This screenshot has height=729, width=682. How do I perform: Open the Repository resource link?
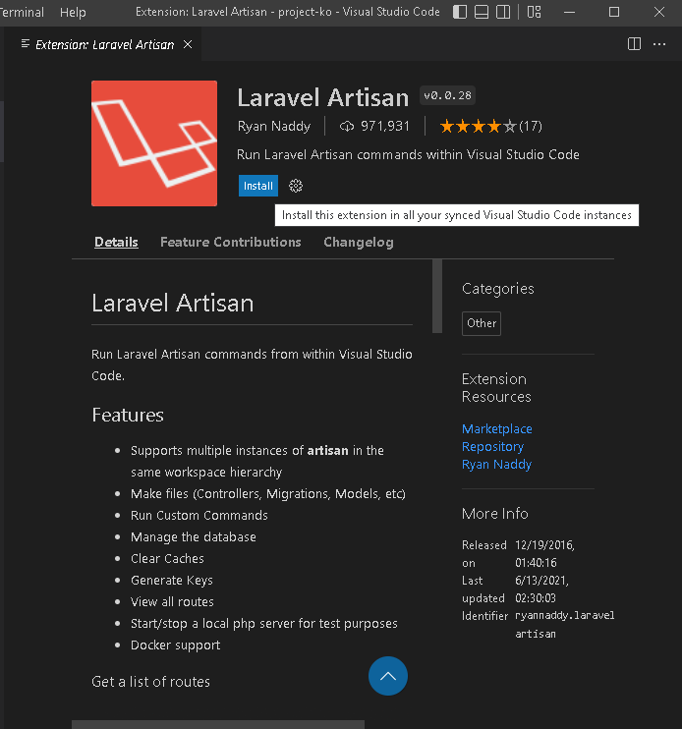(x=492, y=446)
